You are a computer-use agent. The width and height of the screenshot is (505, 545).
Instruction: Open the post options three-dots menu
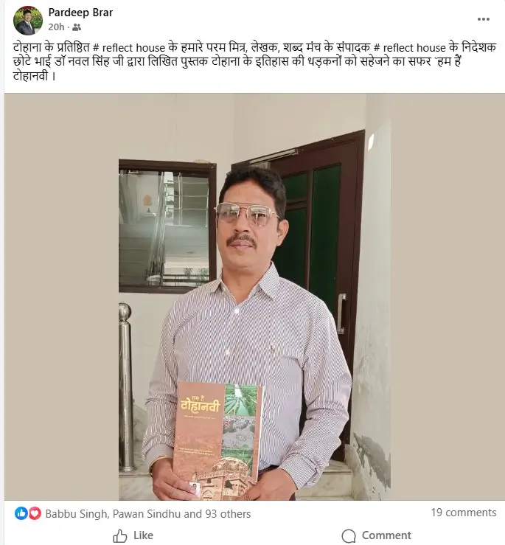click(x=483, y=19)
